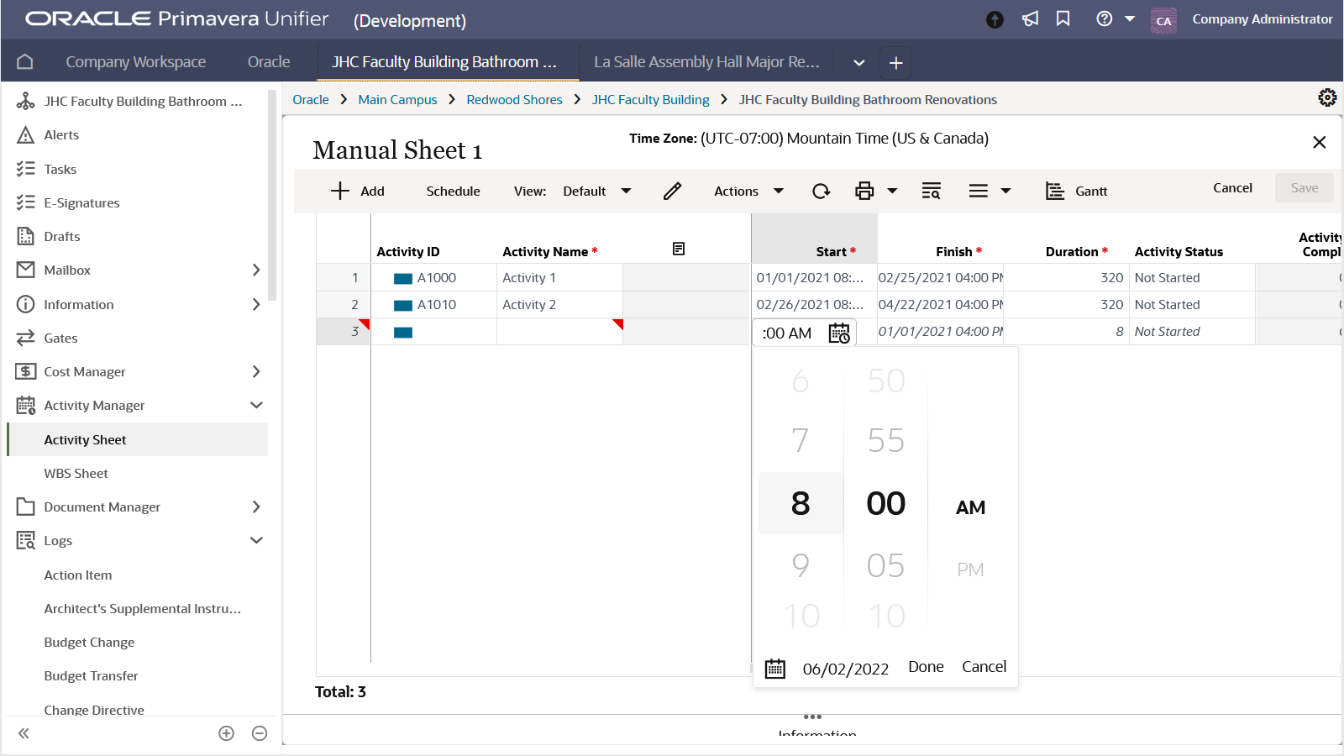Click the refresh icon in toolbar

click(x=821, y=191)
